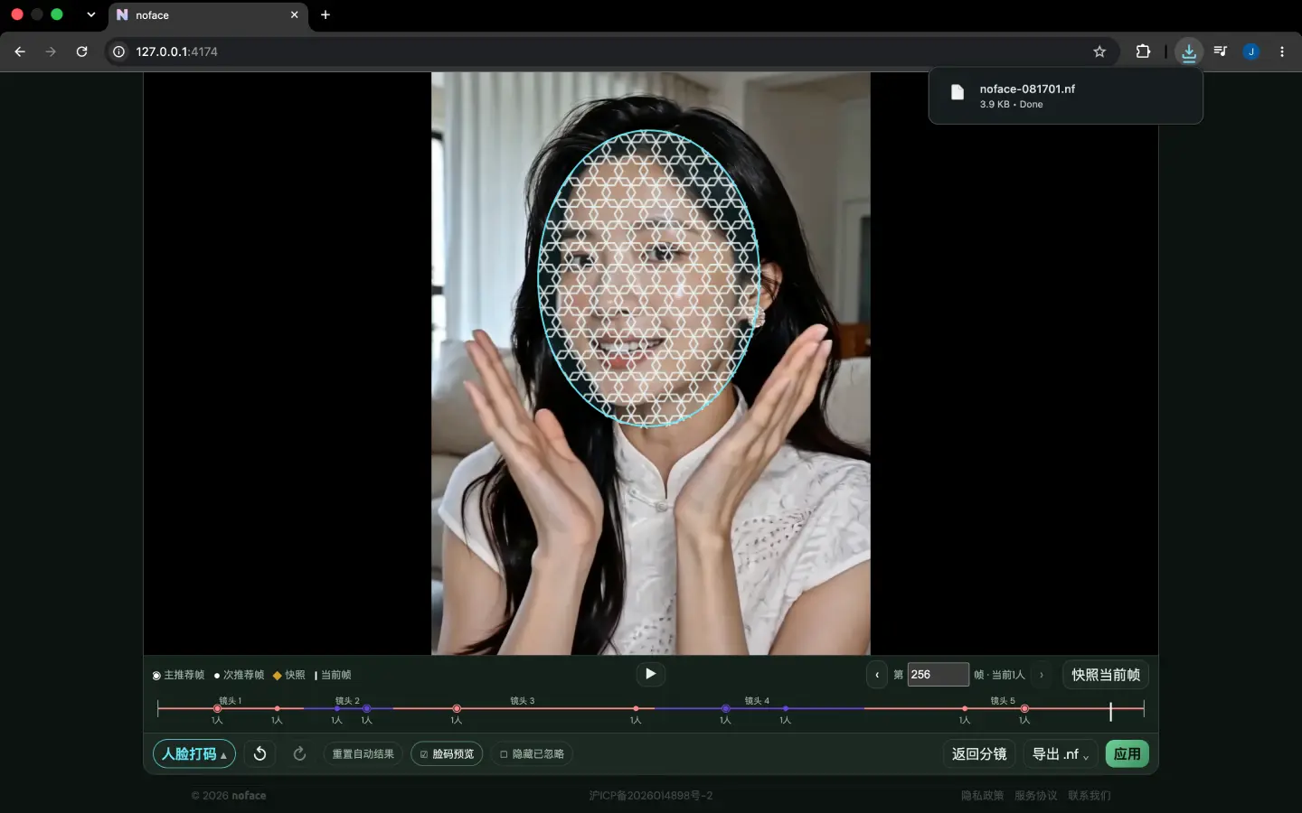
Task: Click the 快照当前帧 snapshot button
Action: click(x=1106, y=675)
